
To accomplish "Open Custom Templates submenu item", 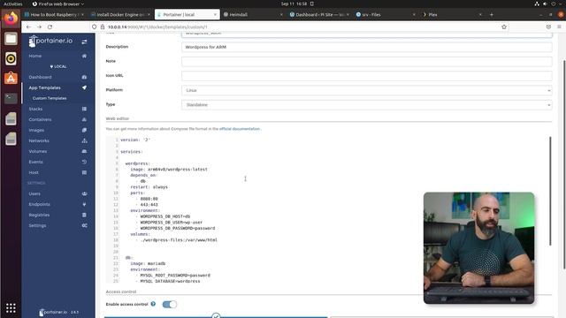I will pos(50,98).
